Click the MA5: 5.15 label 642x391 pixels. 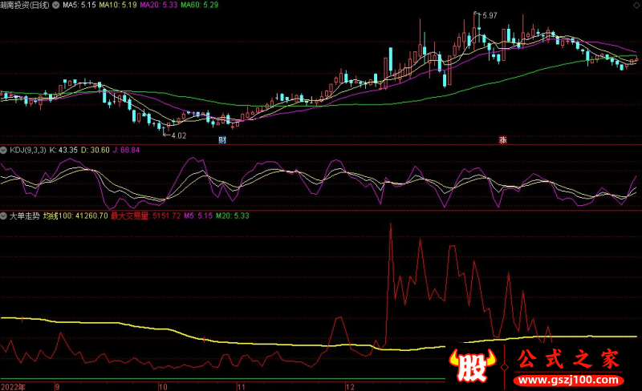tap(79, 5)
